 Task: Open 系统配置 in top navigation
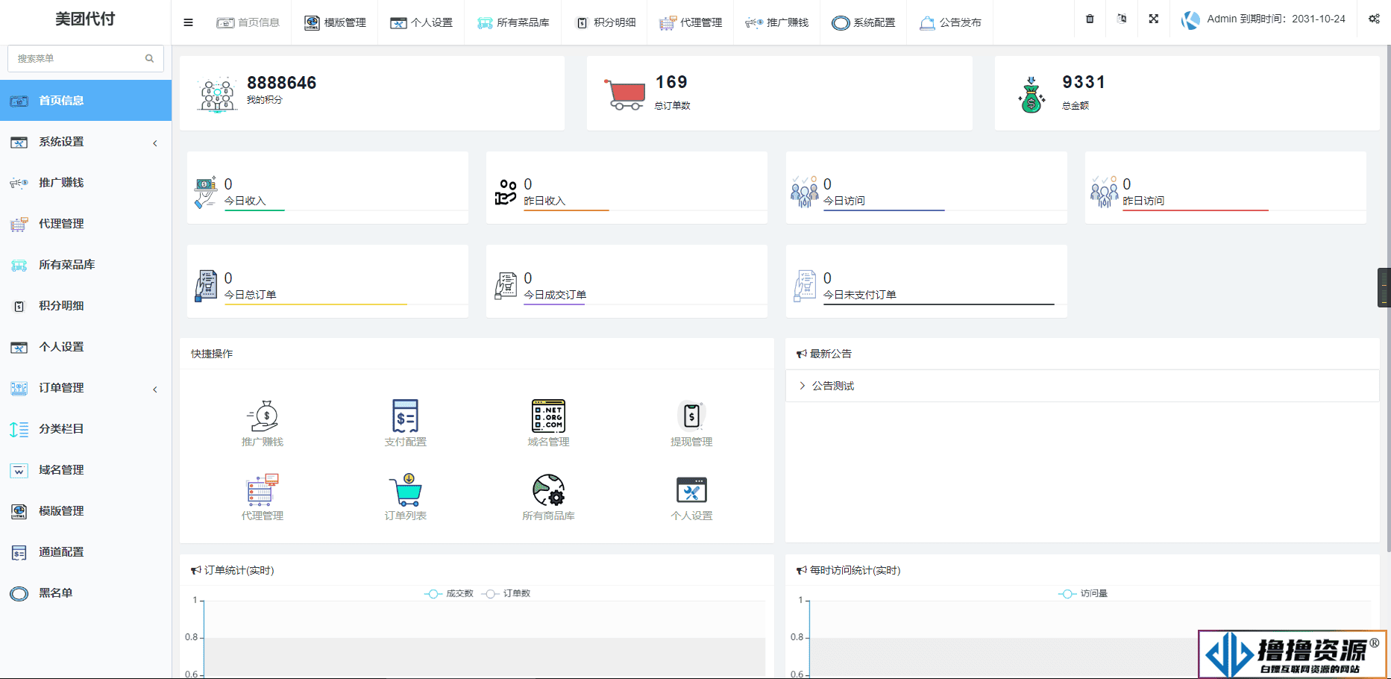863,22
